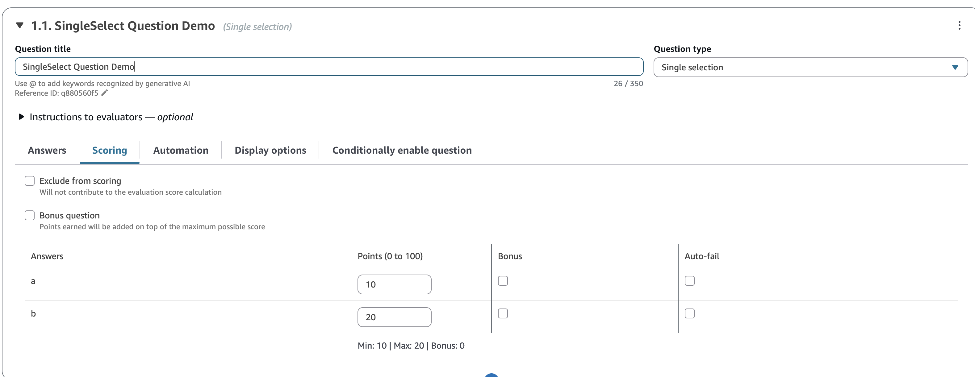Tick the Bonus checkbox for answer b

pos(503,313)
